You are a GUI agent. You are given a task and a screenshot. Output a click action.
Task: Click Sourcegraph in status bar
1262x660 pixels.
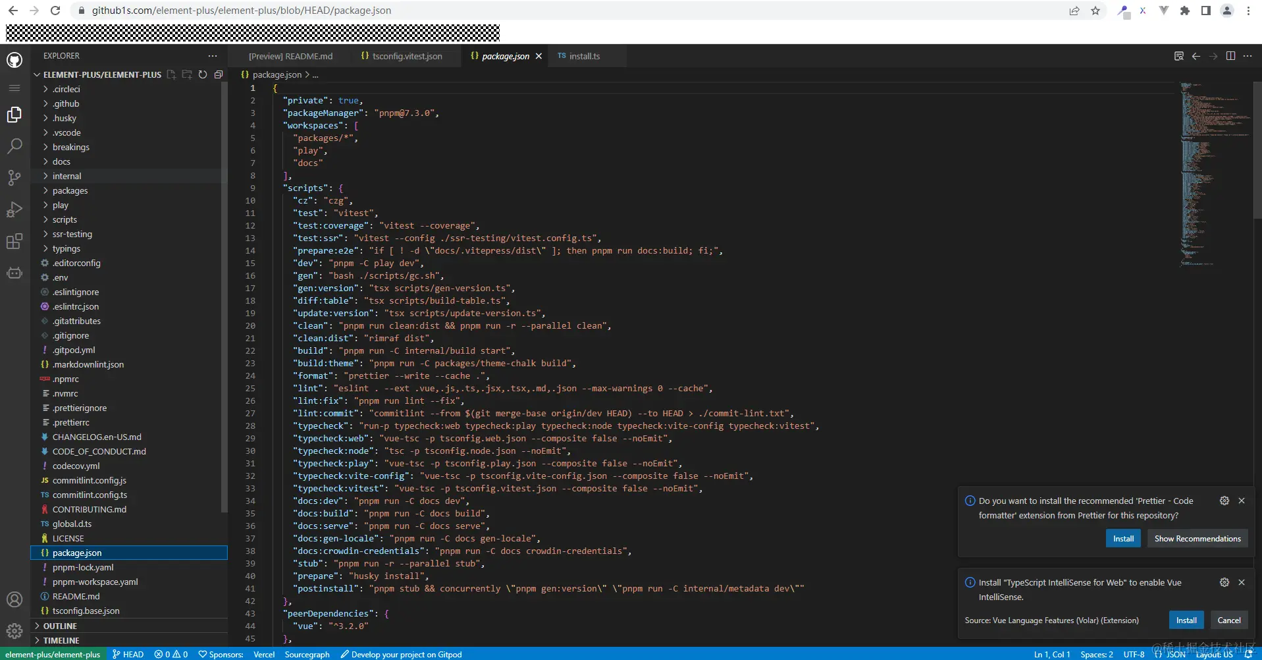tap(307, 654)
